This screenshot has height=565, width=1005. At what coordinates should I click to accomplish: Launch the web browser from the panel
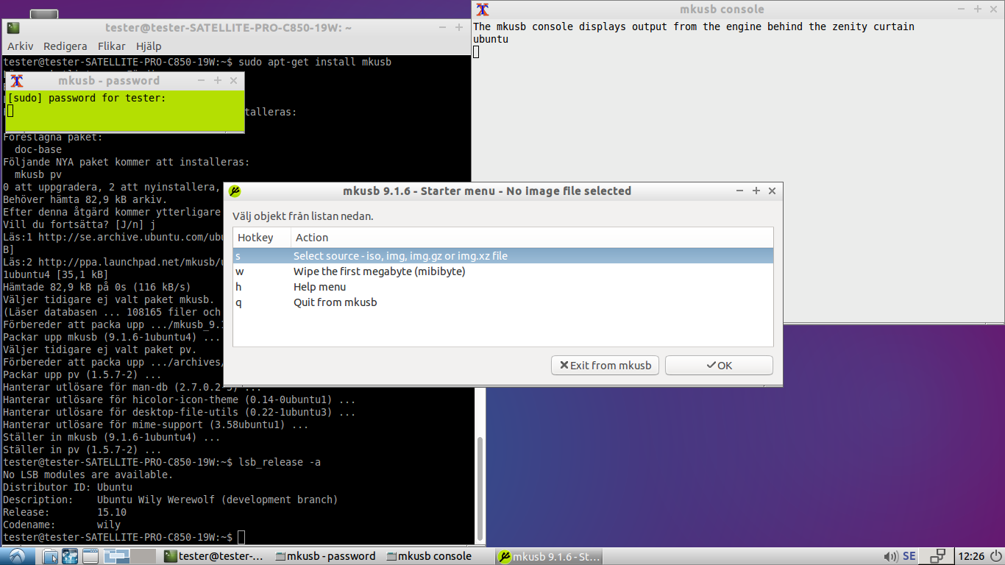pos(70,556)
